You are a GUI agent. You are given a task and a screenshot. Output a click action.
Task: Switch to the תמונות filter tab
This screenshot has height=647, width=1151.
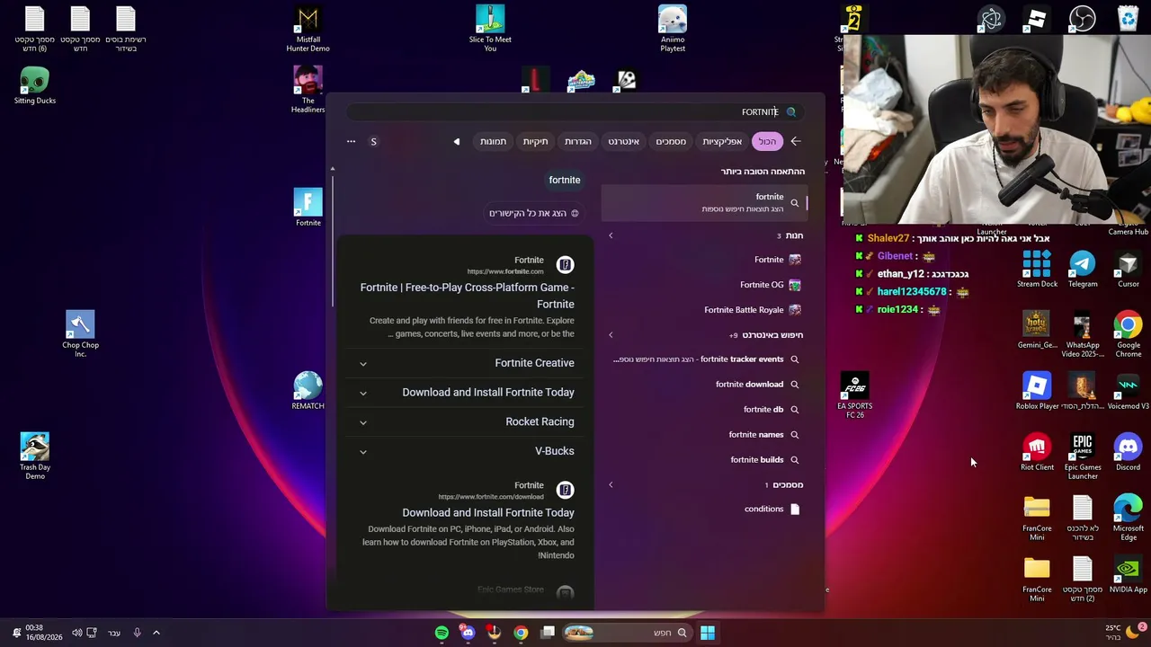click(493, 141)
